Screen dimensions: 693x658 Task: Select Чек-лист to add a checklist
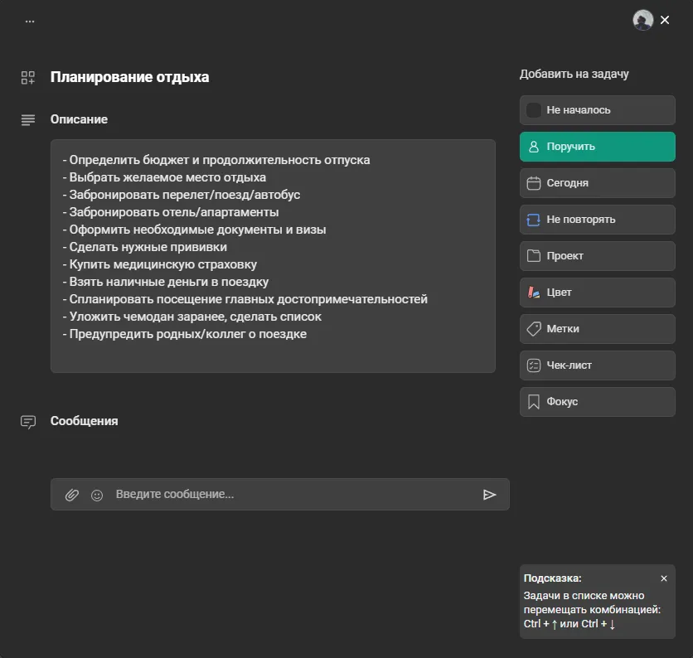[597, 365]
